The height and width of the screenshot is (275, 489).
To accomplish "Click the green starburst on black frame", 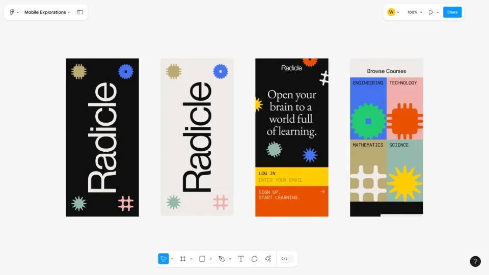I will coord(79,204).
